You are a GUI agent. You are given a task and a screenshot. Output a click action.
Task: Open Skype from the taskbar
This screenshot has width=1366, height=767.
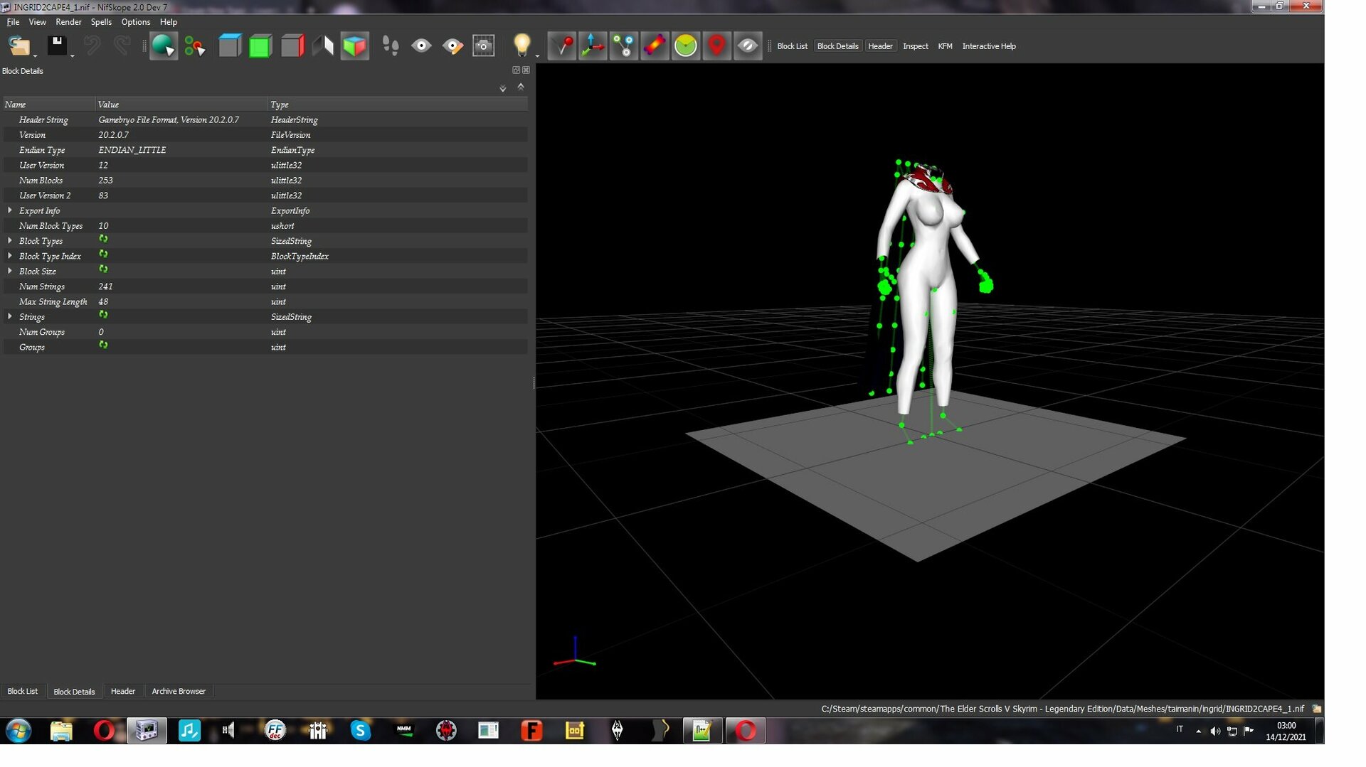click(361, 731)
